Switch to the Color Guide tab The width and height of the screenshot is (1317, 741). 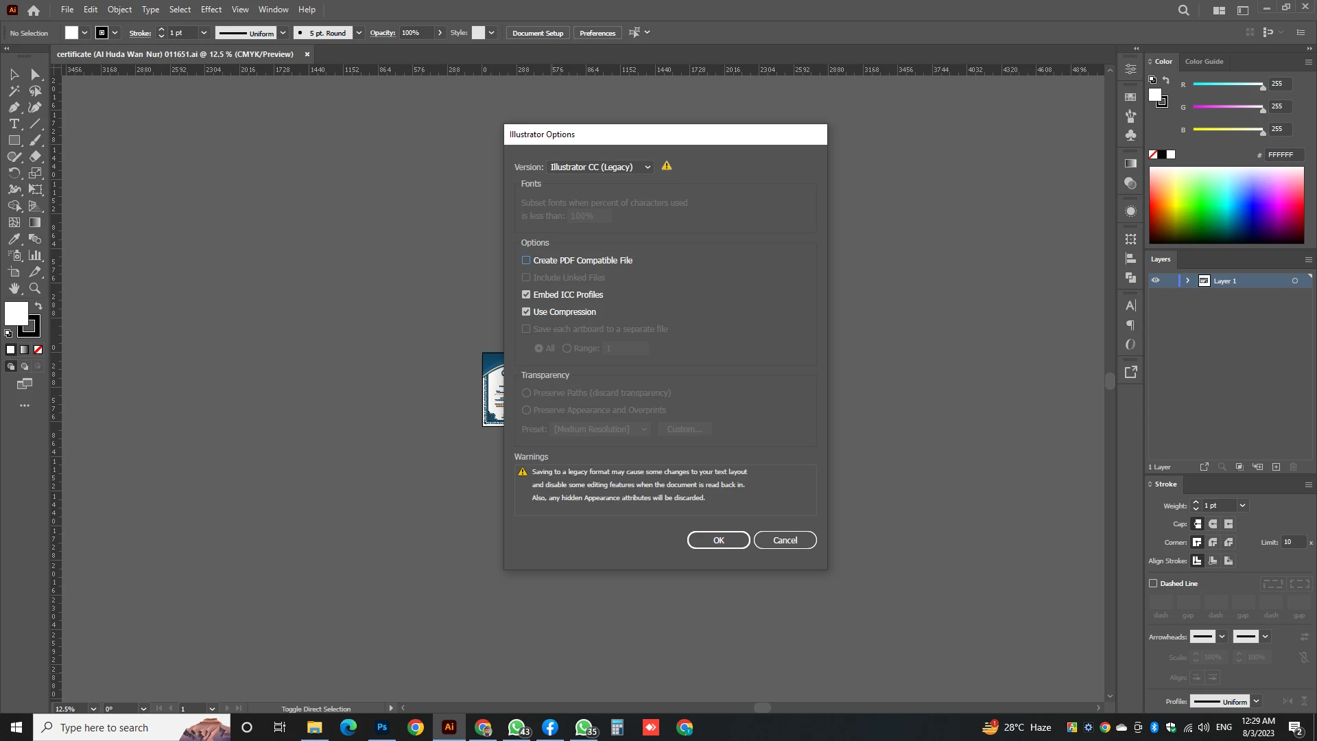pos(1204,62)
